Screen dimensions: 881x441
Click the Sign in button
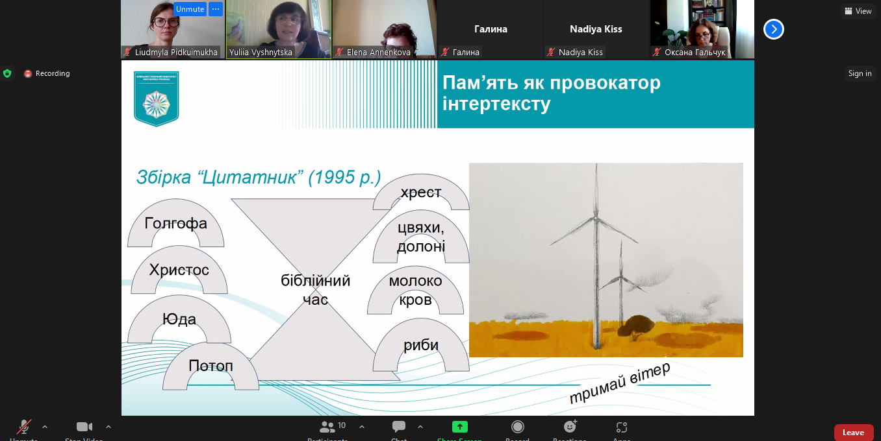860,73
